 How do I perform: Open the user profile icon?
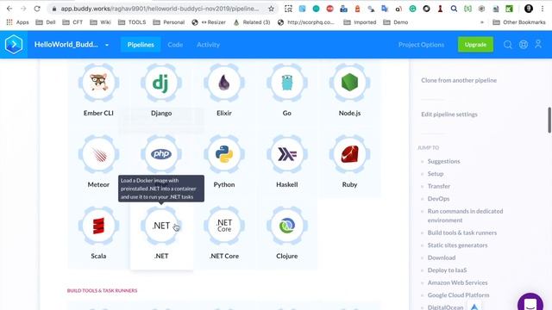538,44
